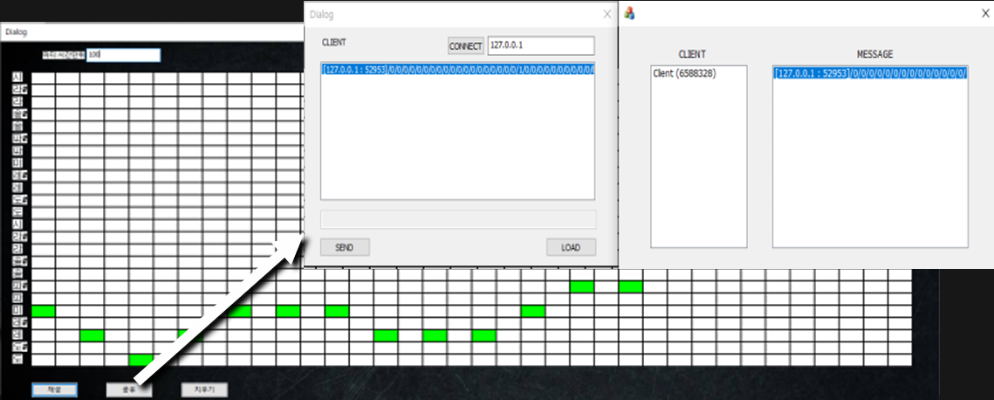The width and height of the screenshot is (994, 400).
Task: Close the server window with CLIENT and MESSAGE lists
Action: point(985,13)
